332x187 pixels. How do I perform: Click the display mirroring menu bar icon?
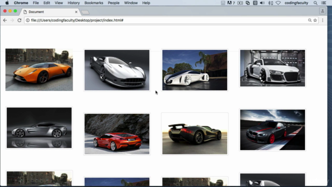coord(247,3)
